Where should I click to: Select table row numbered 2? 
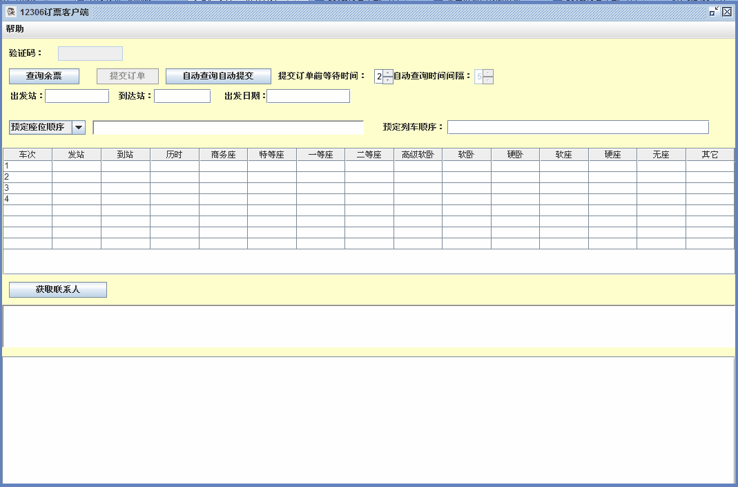tap(369, 177)
